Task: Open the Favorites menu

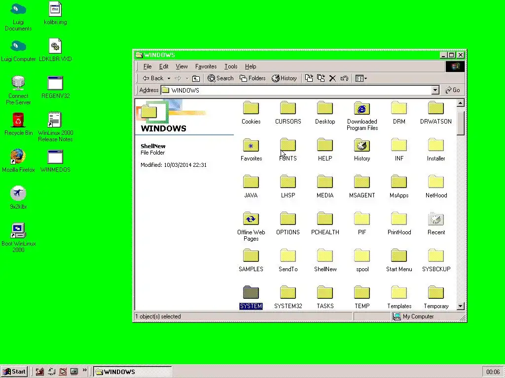Action: point(206,66)
